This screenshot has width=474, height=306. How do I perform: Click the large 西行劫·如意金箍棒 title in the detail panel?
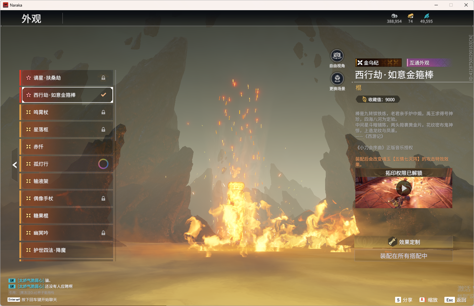tap(394, 75)
